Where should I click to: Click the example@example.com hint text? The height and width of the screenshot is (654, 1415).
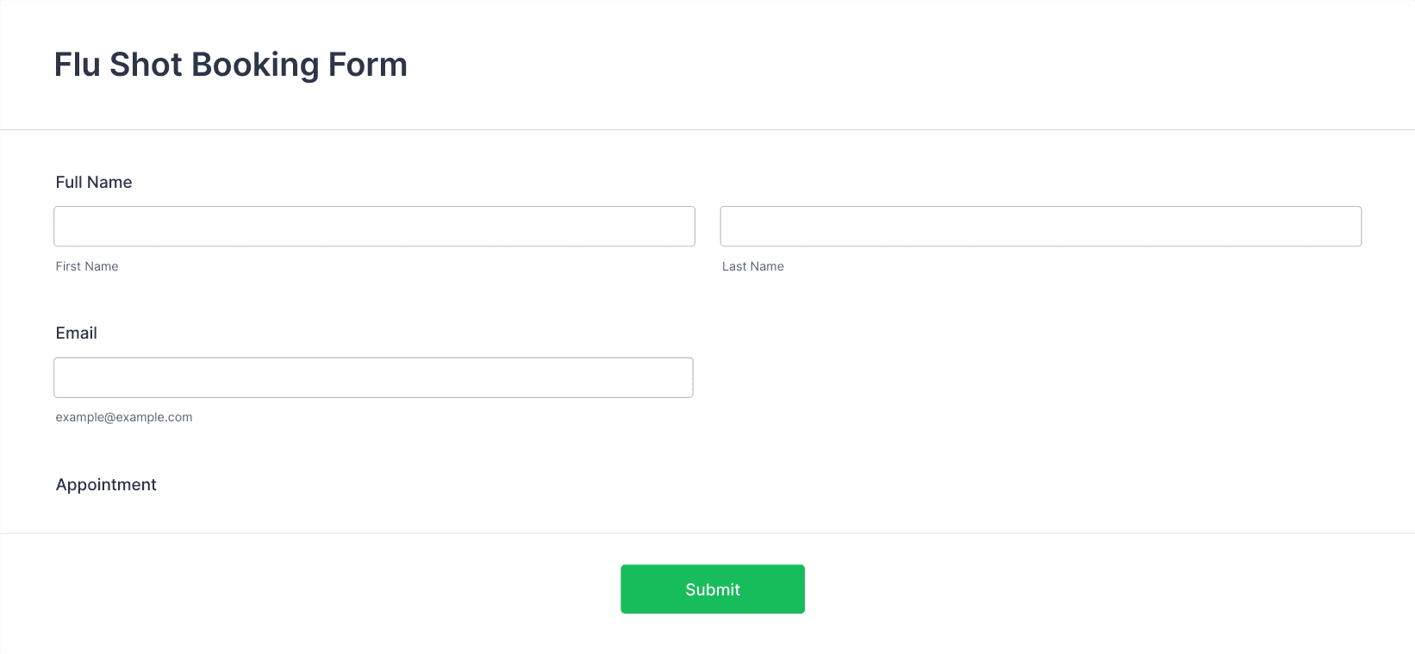pos(124,417)
